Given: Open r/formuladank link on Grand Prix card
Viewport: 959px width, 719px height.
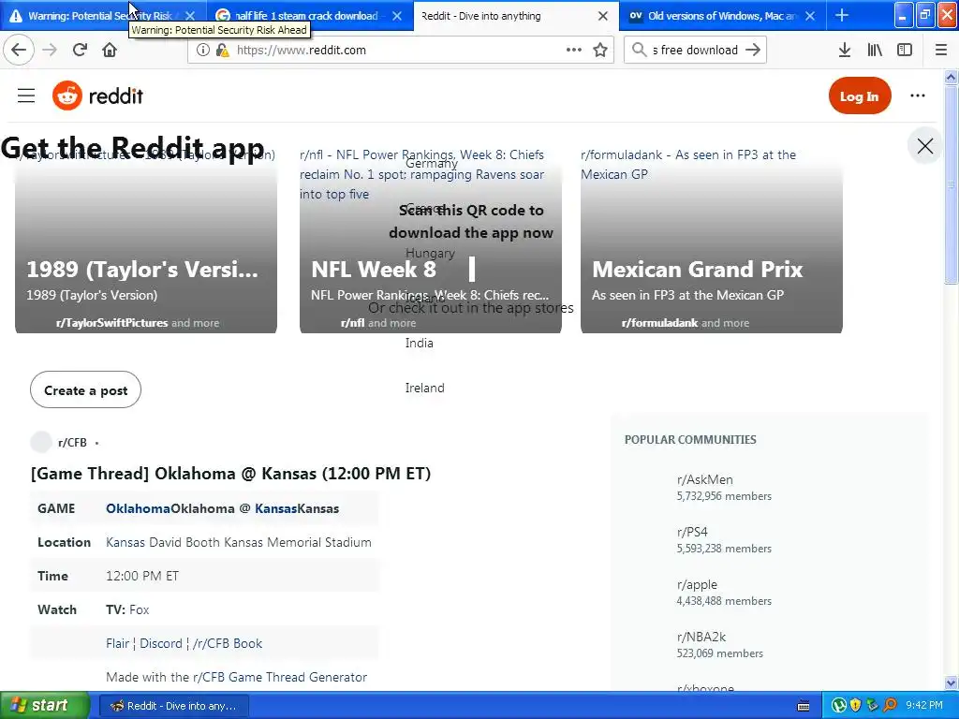Looking at the screenshot, I should coord(659,323).
